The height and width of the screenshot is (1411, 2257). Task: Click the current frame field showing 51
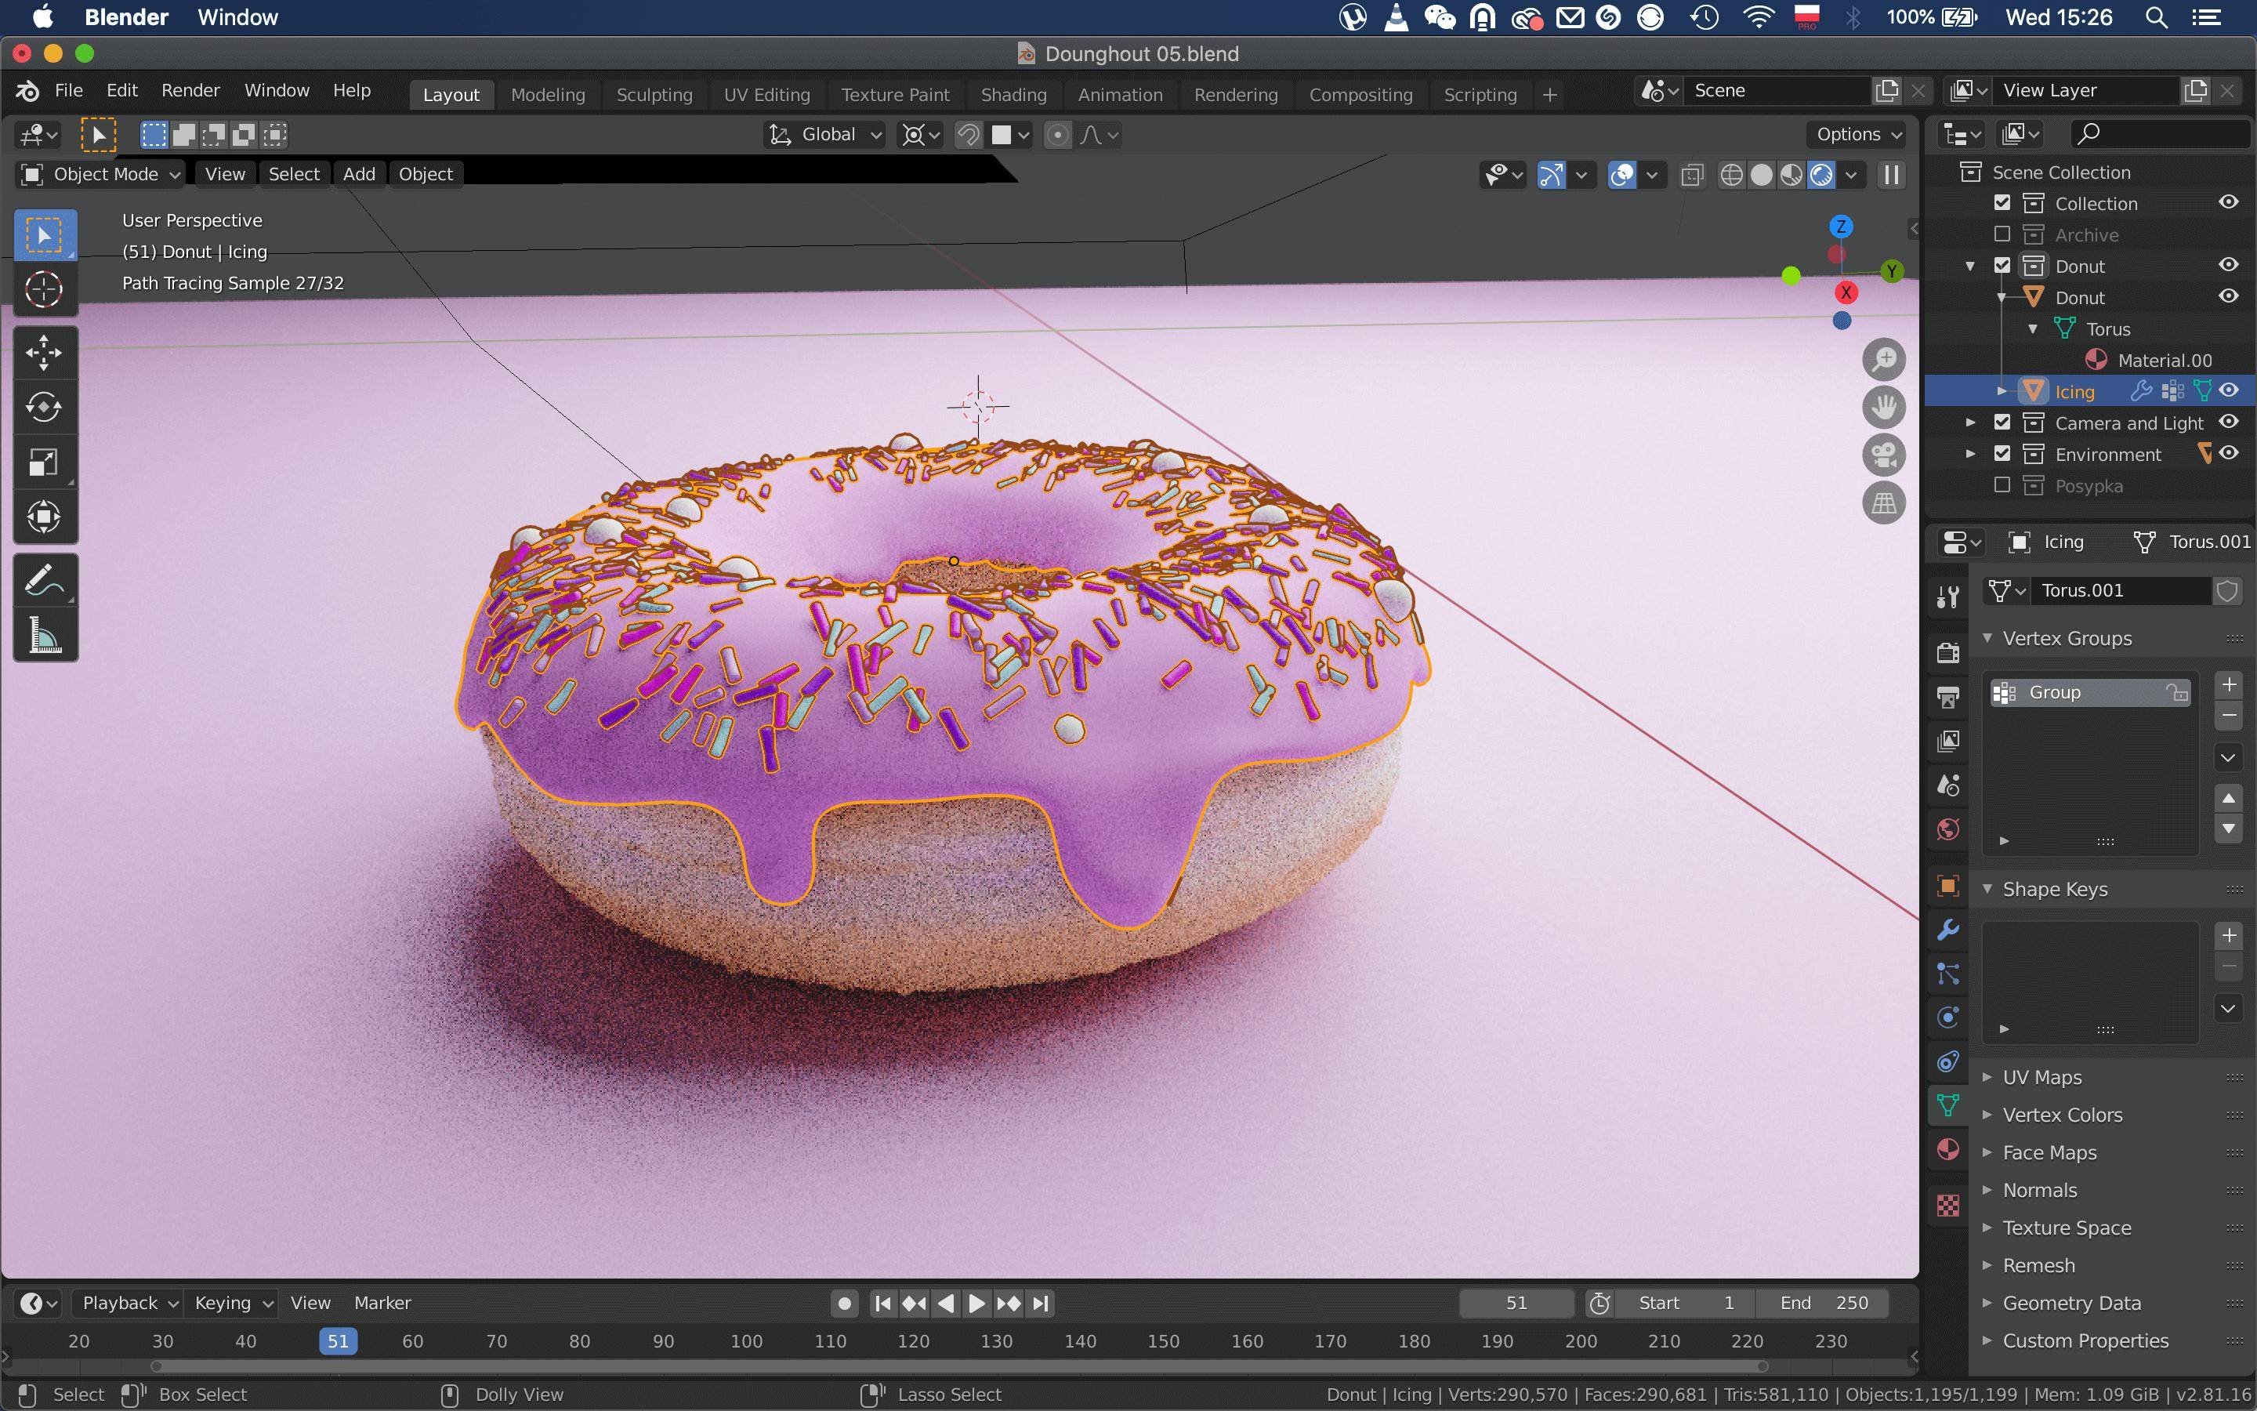coord(1516,1303)
